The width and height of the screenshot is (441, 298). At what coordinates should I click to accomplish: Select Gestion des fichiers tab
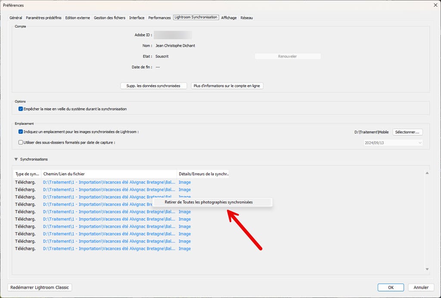click(x=109, y=18)
